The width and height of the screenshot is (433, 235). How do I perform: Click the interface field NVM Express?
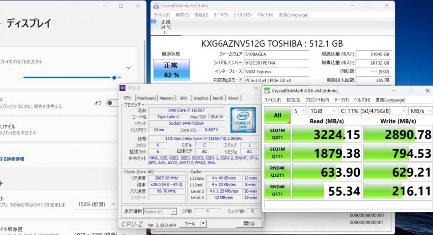coord(276,72)
